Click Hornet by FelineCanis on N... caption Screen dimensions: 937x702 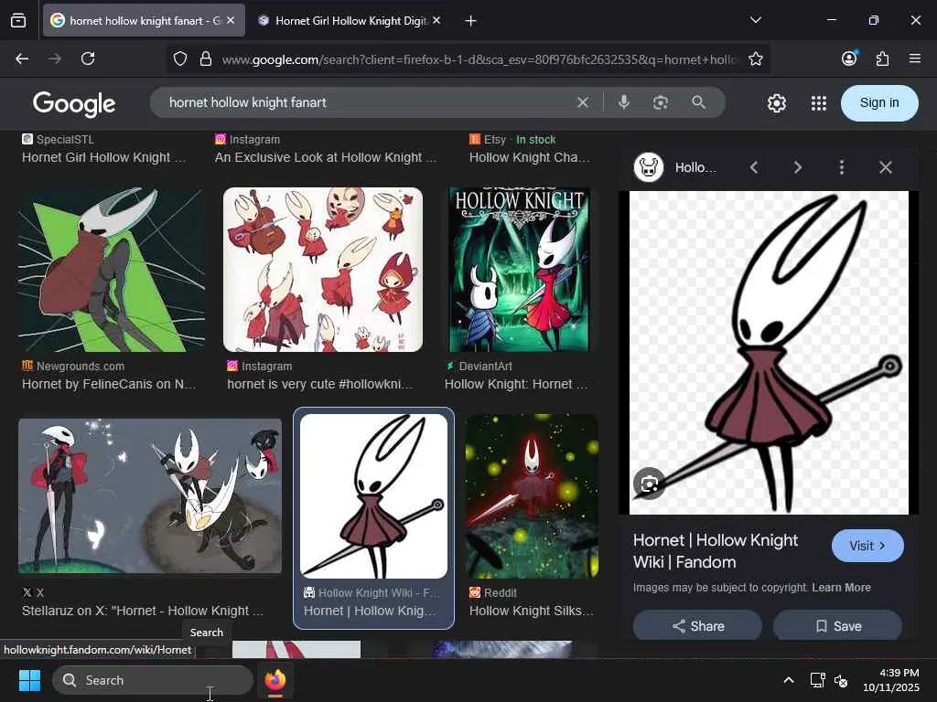pos(109,384)
